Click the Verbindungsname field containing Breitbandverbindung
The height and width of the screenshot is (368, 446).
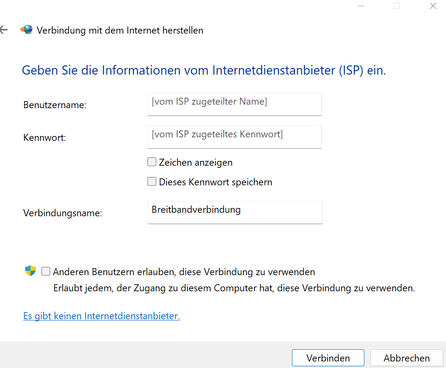tap(235, 212)
